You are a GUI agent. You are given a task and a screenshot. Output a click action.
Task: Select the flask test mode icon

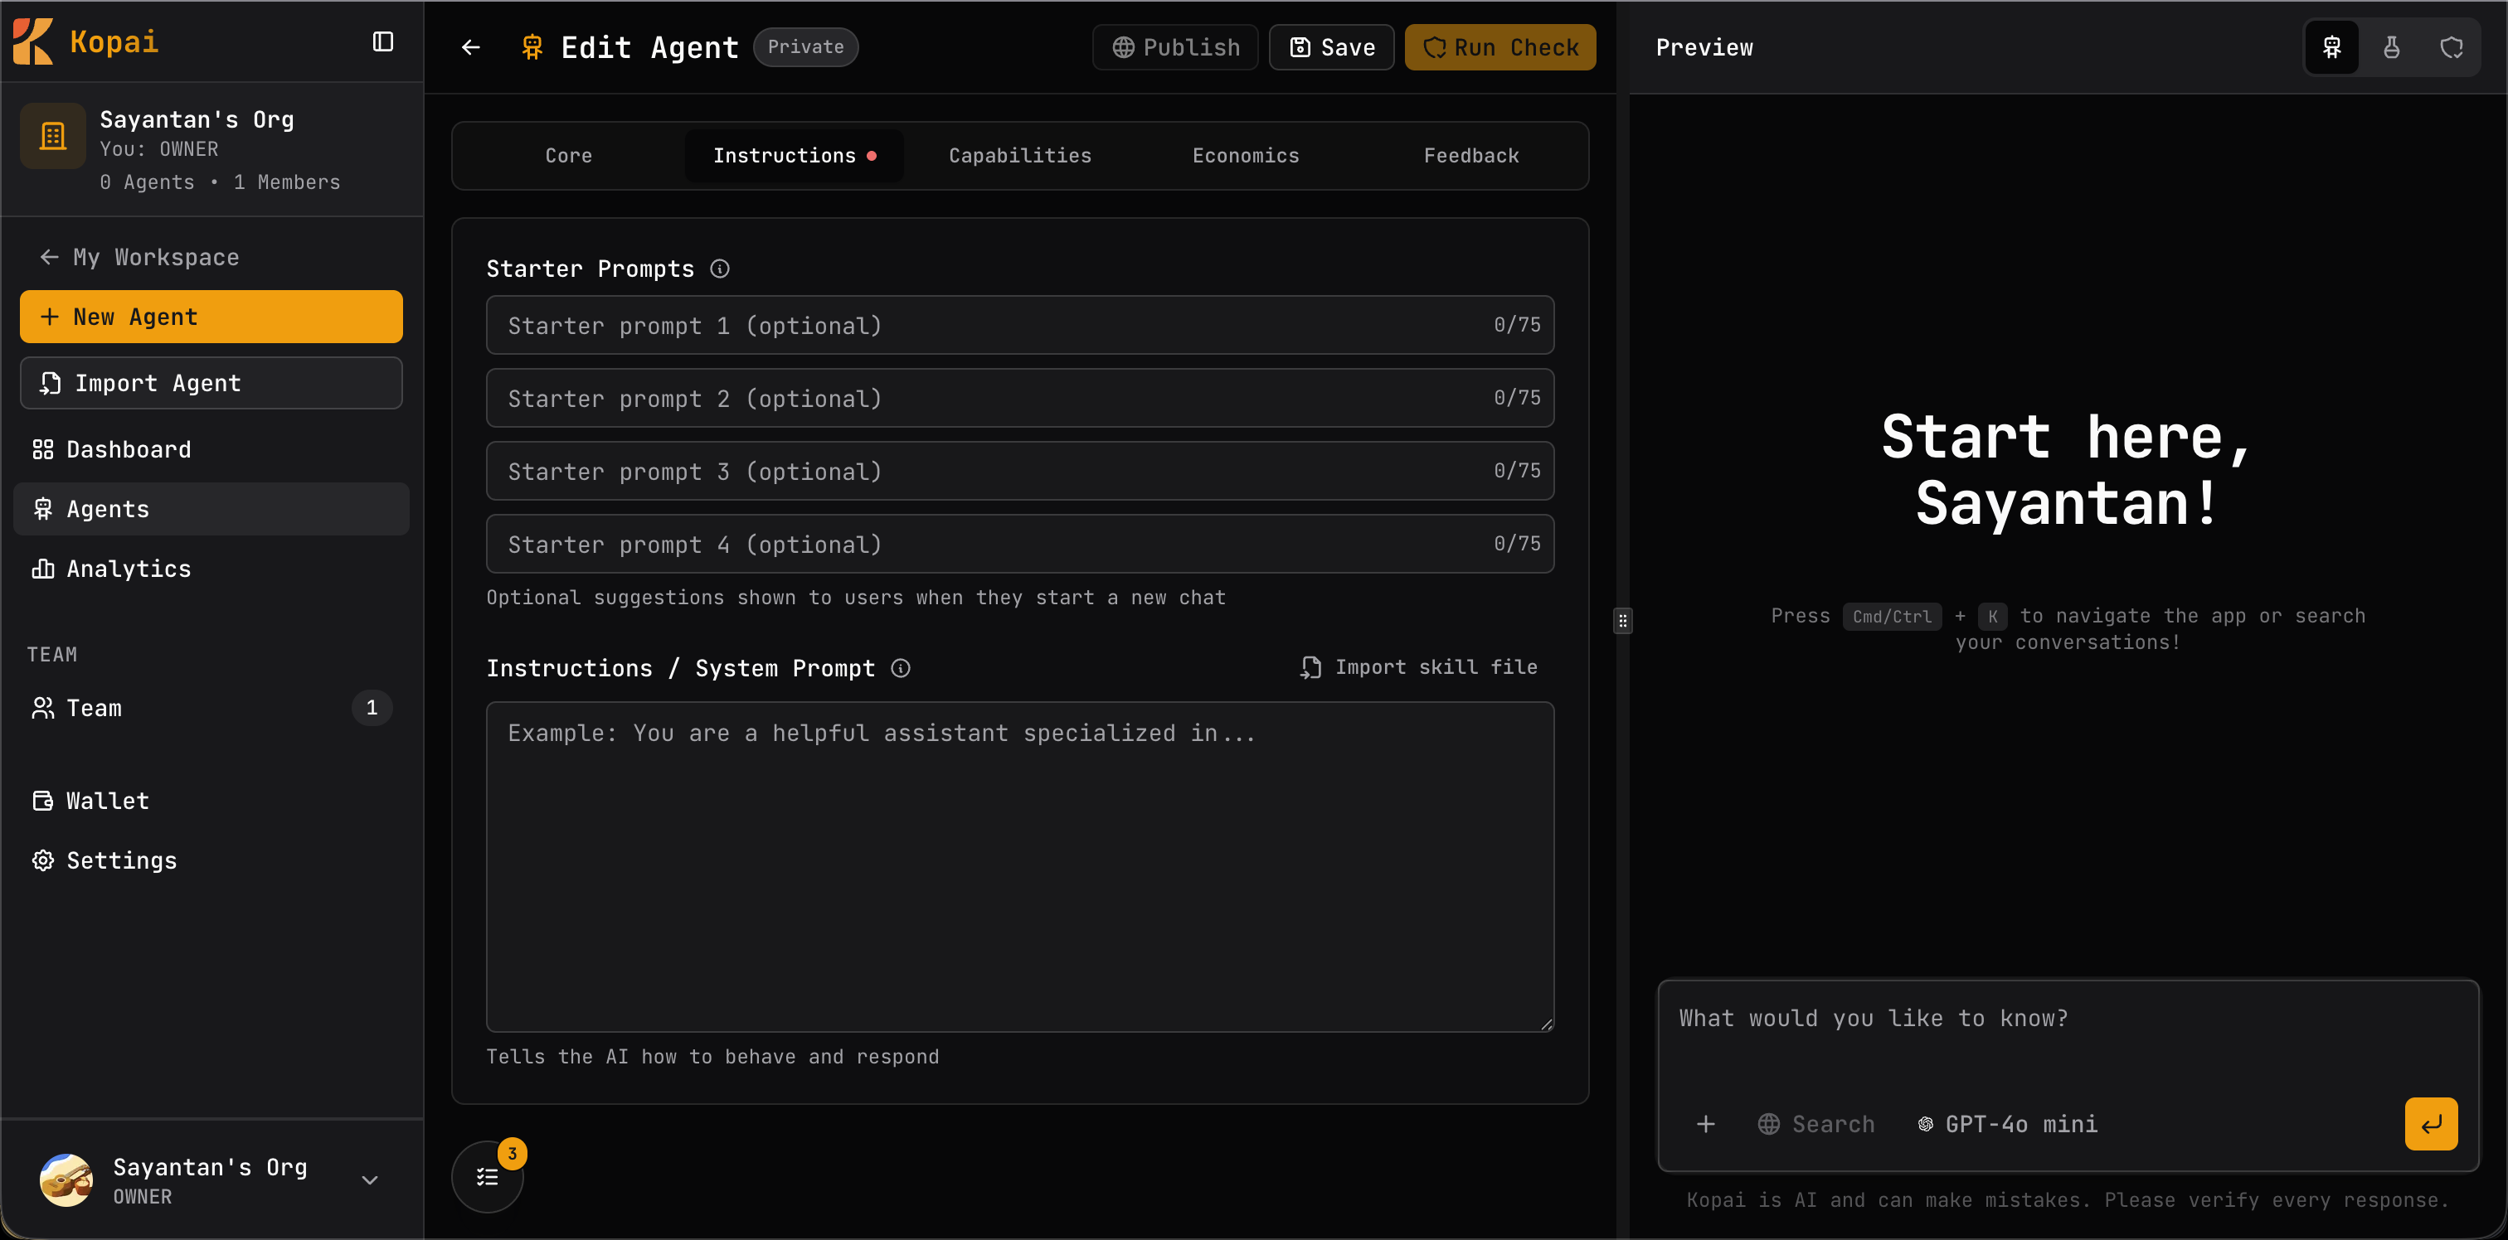pyautogui.click(x=2391, y=46)
